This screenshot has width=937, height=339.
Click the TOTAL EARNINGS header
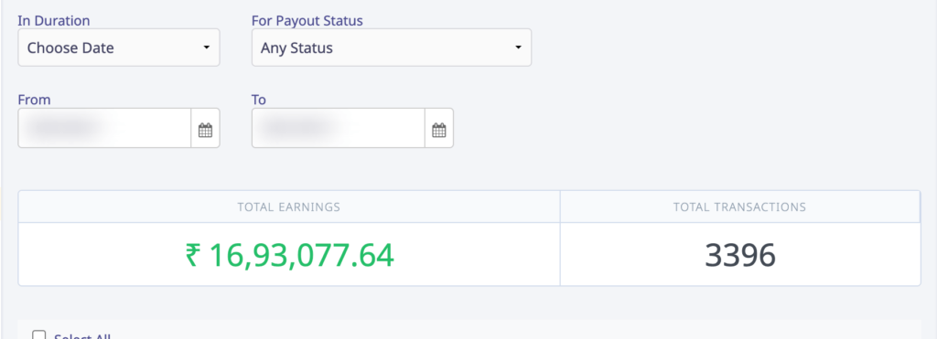[288, 207]
